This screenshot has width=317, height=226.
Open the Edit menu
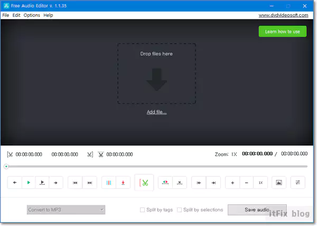click(x=16, y=15)
